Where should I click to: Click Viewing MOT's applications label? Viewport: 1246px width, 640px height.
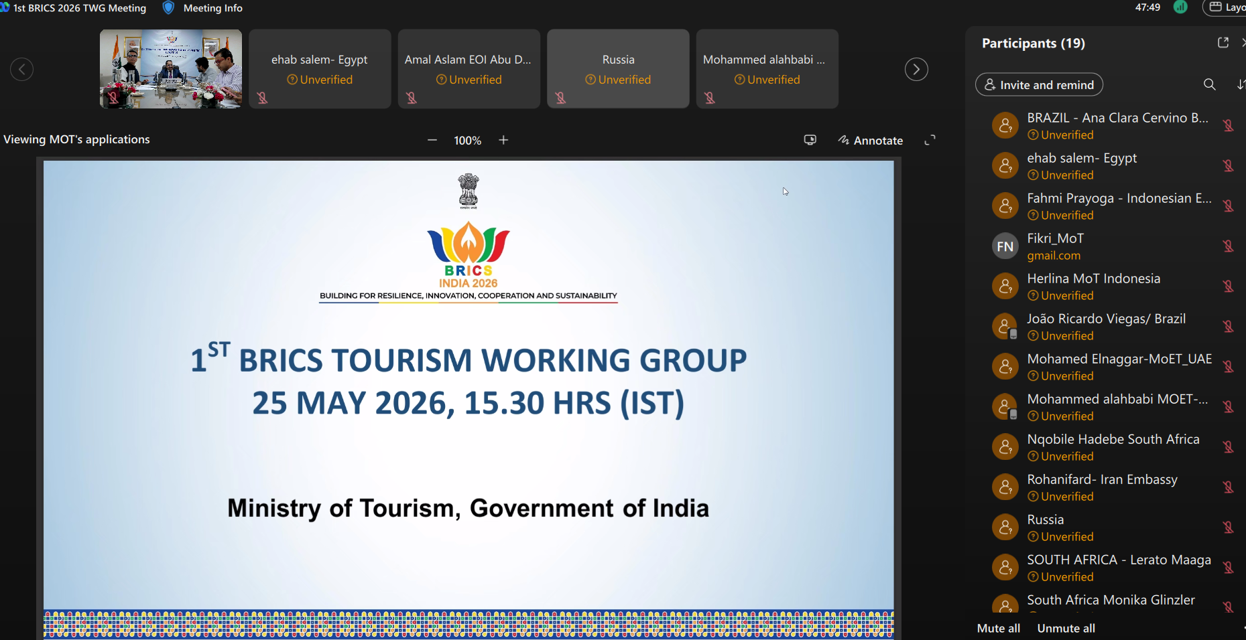click(76, 139)
